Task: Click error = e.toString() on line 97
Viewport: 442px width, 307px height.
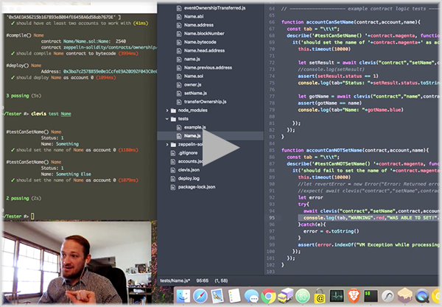Action: pos(331,231)
